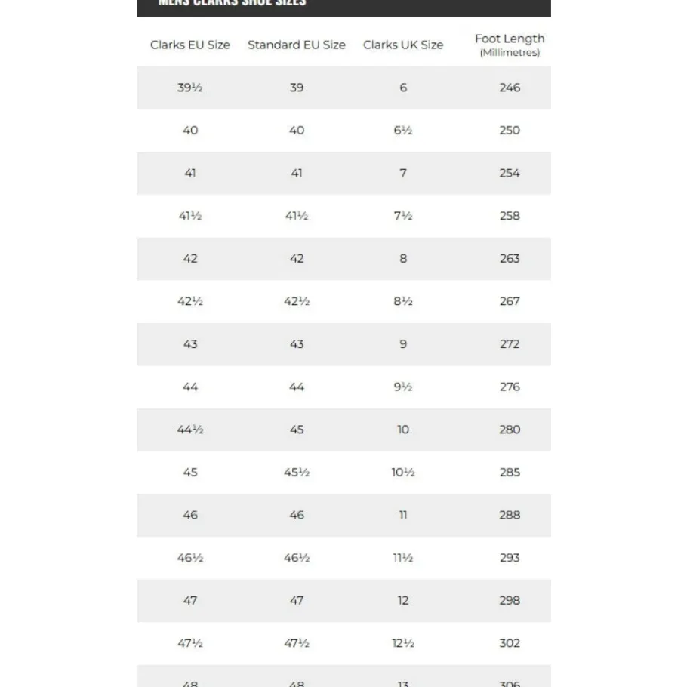Image resolution: width=687 pixels, height=687 pixels.
Task: Select the 288 foot length cell
Action: (x=510, y=515)
